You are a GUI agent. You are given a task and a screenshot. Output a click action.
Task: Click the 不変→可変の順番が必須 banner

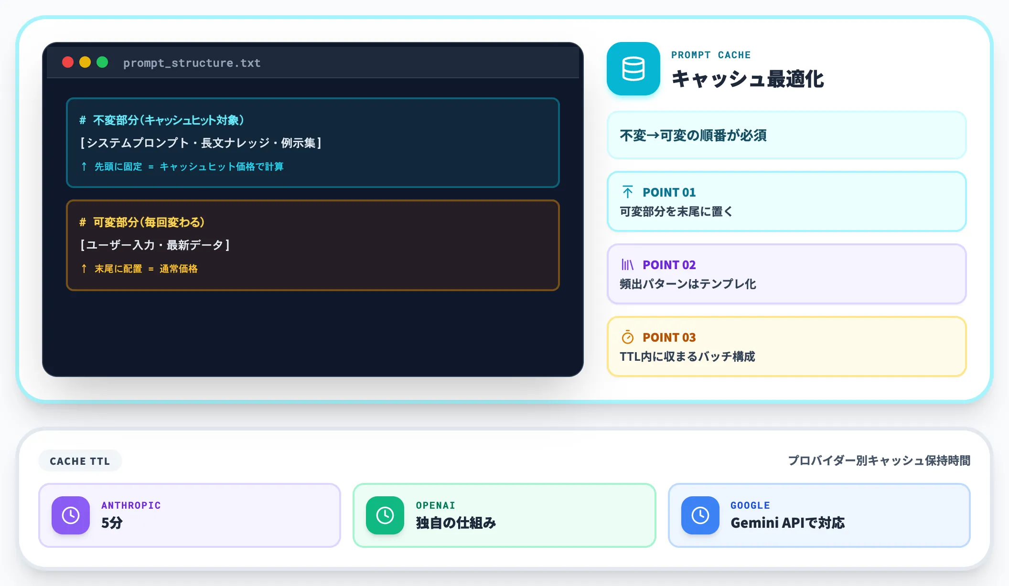tap(786, 135)
